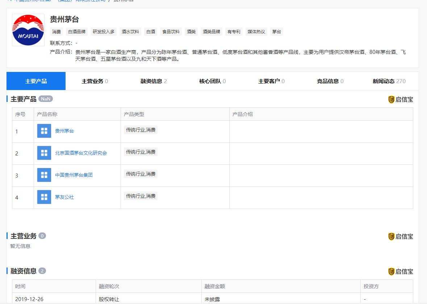Screen dimensions: 427x304
Task: Click the 融资信息 count badge 2
Action: point(42,271)
